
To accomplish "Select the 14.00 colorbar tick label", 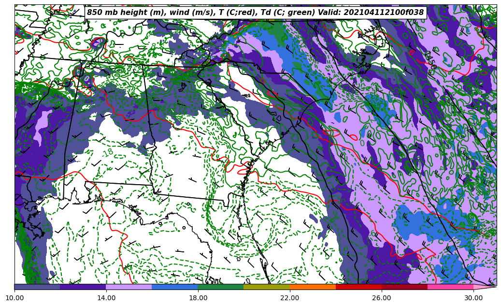I will click(x=106, y=298).
